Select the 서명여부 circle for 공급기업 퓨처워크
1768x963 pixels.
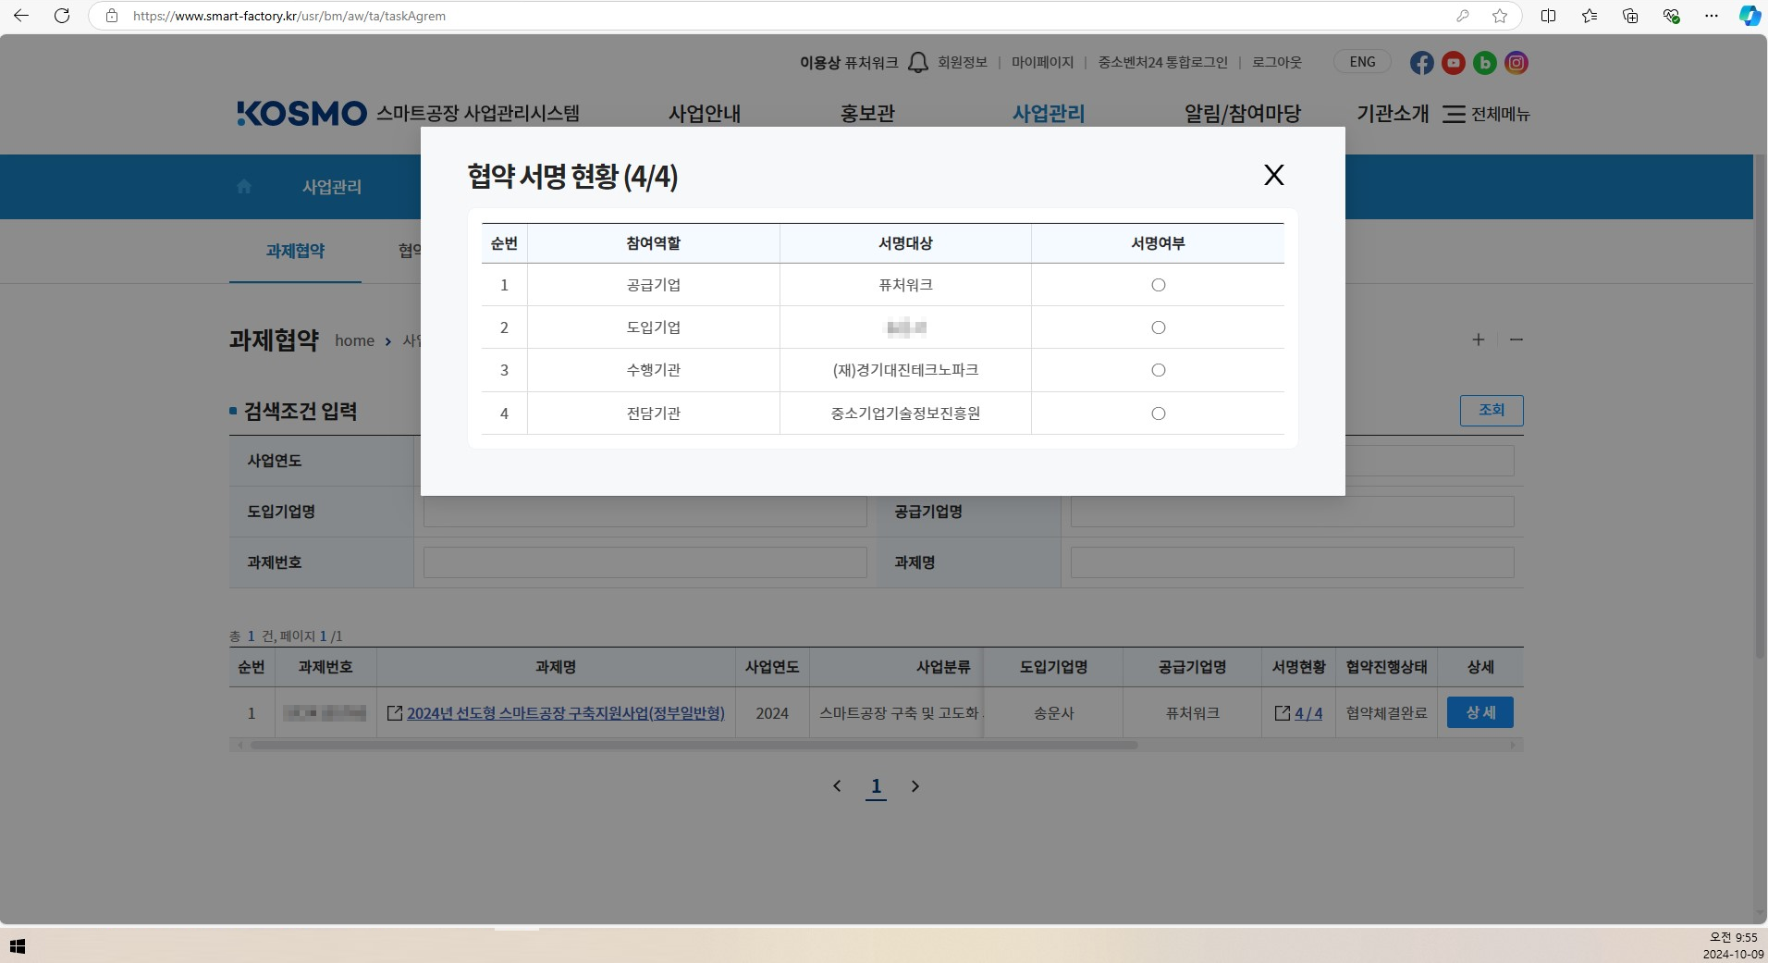pyautogui.click(x=1159, y=285)
